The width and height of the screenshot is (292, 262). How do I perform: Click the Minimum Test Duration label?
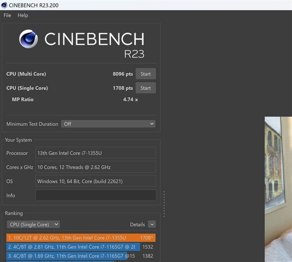[32, 124]
